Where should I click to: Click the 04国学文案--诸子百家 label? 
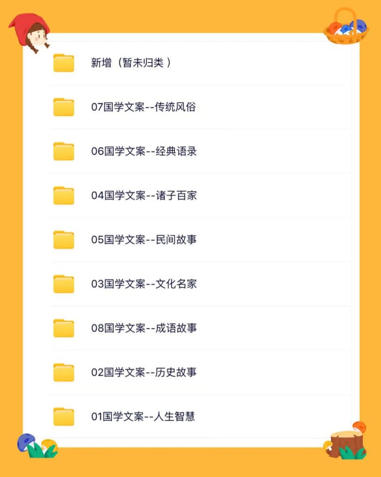click(x=144, y=196)
